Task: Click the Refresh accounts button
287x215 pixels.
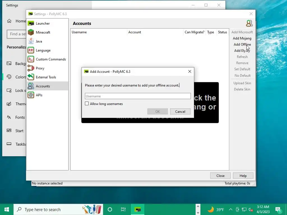Action: tap(242, 57)
